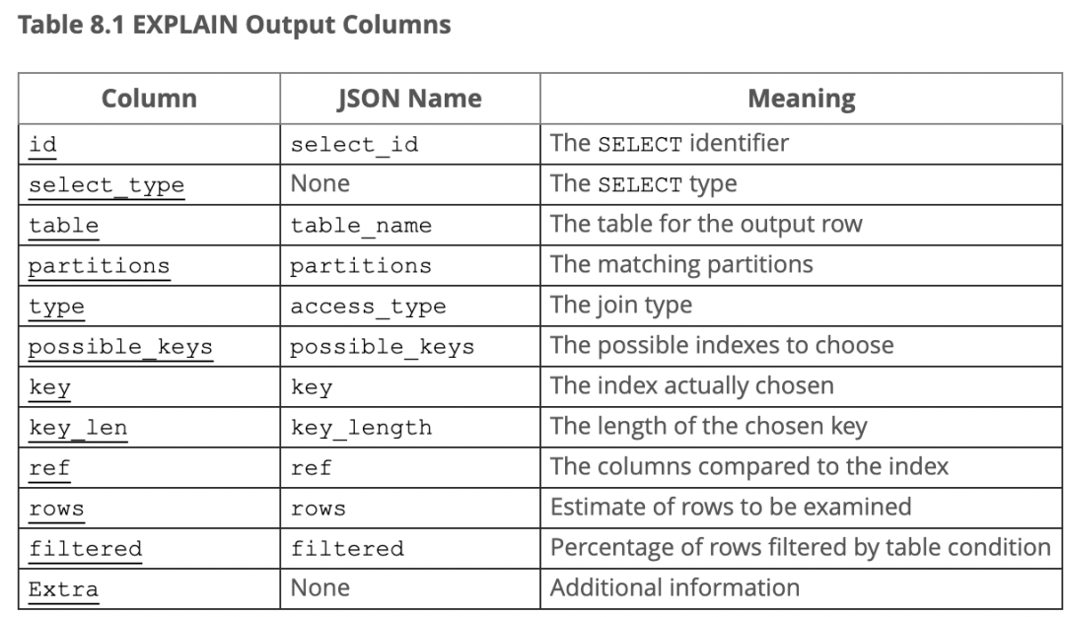Click the Extra column link

(x=63, y=589)
